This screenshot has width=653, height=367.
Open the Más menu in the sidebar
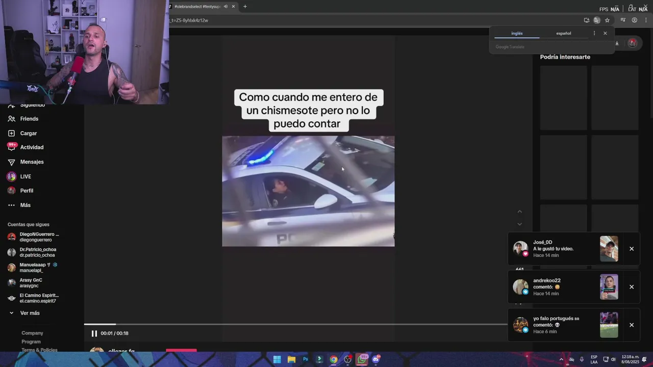(x=19, y=205)
